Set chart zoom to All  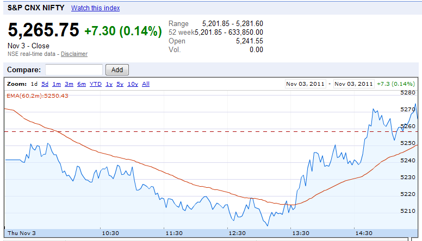146,84
